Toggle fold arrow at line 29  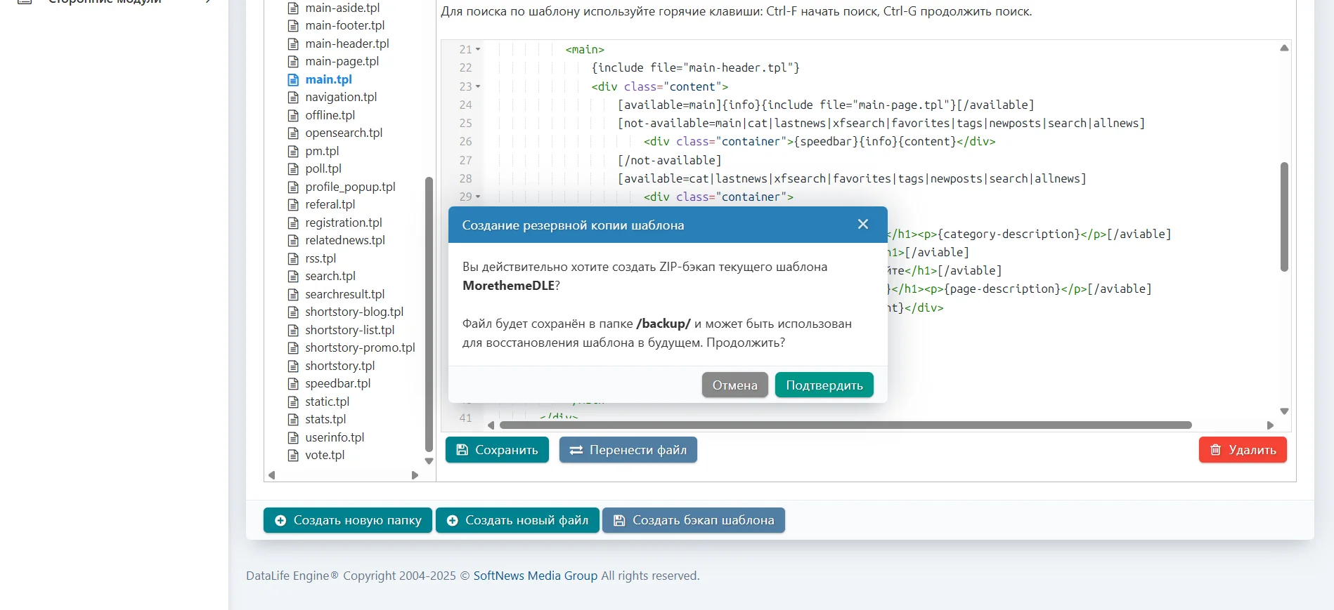[x=478, y=197]
